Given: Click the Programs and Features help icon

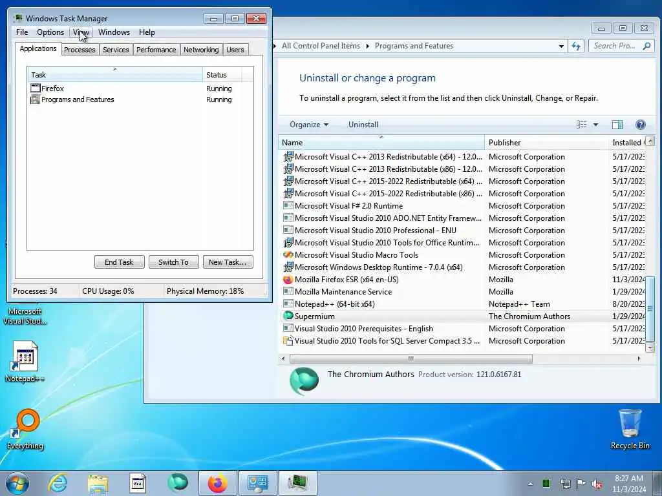Looking at the screenshot, I should 640,125.
